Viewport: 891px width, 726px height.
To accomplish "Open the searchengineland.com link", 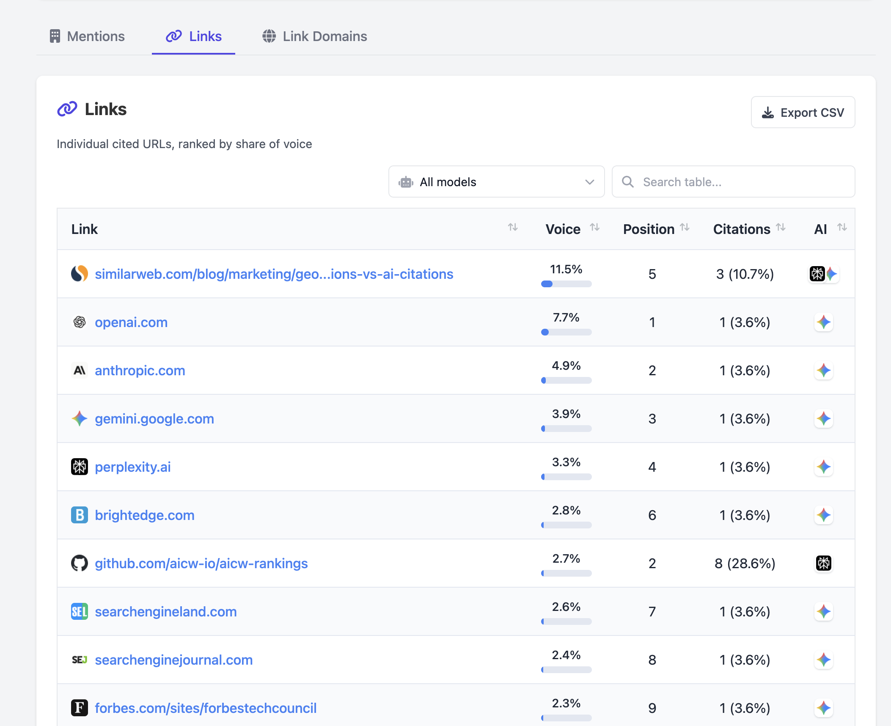I will 166,612.
